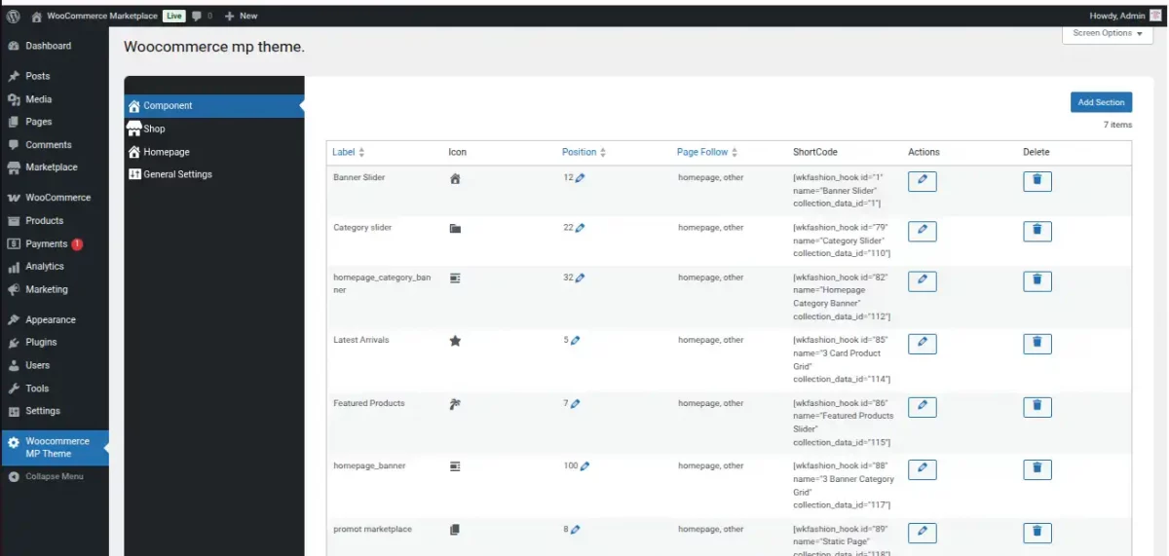Open Analytics in sidebar
The width and height of the screenshot is (1169, 556).
pos(45,266)
